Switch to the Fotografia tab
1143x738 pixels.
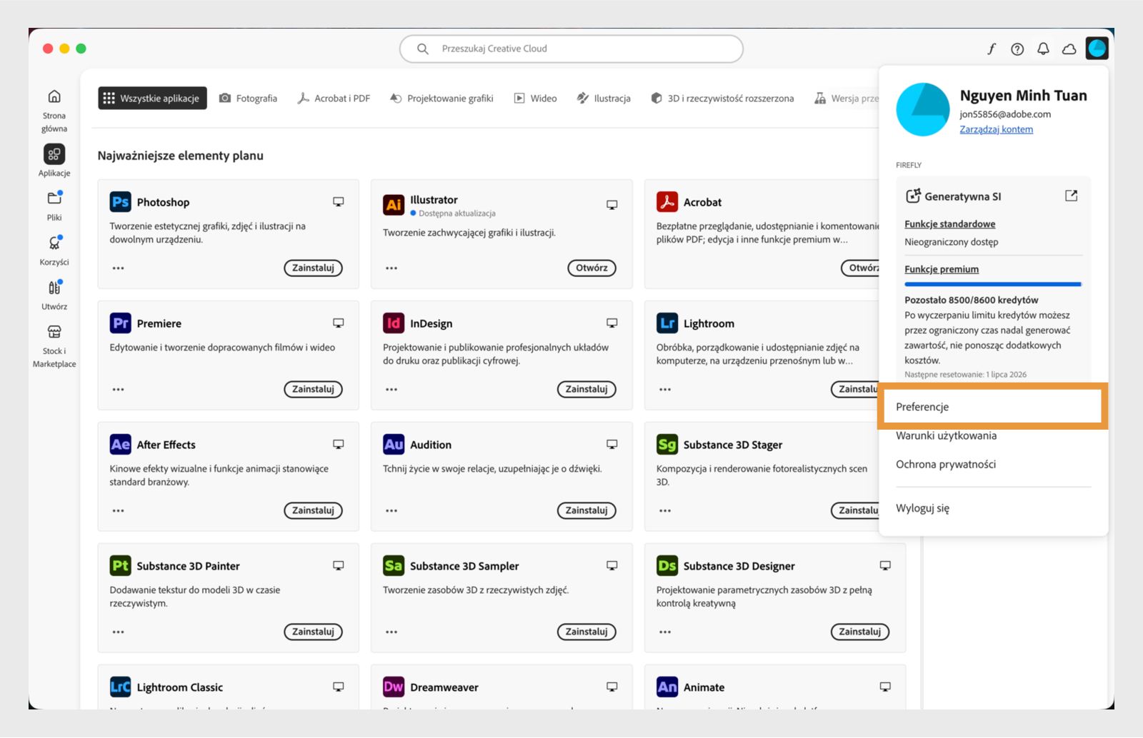[248, 98]
